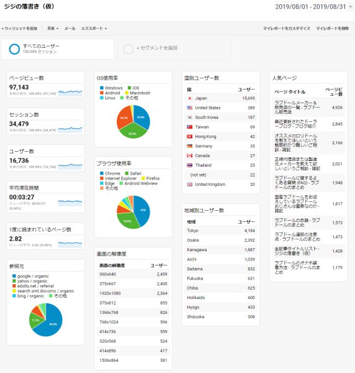Click the average time value 00:03:27

(x=22, y=197)
